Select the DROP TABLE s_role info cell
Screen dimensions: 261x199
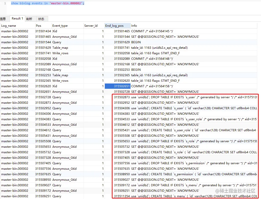click(194, 141)
